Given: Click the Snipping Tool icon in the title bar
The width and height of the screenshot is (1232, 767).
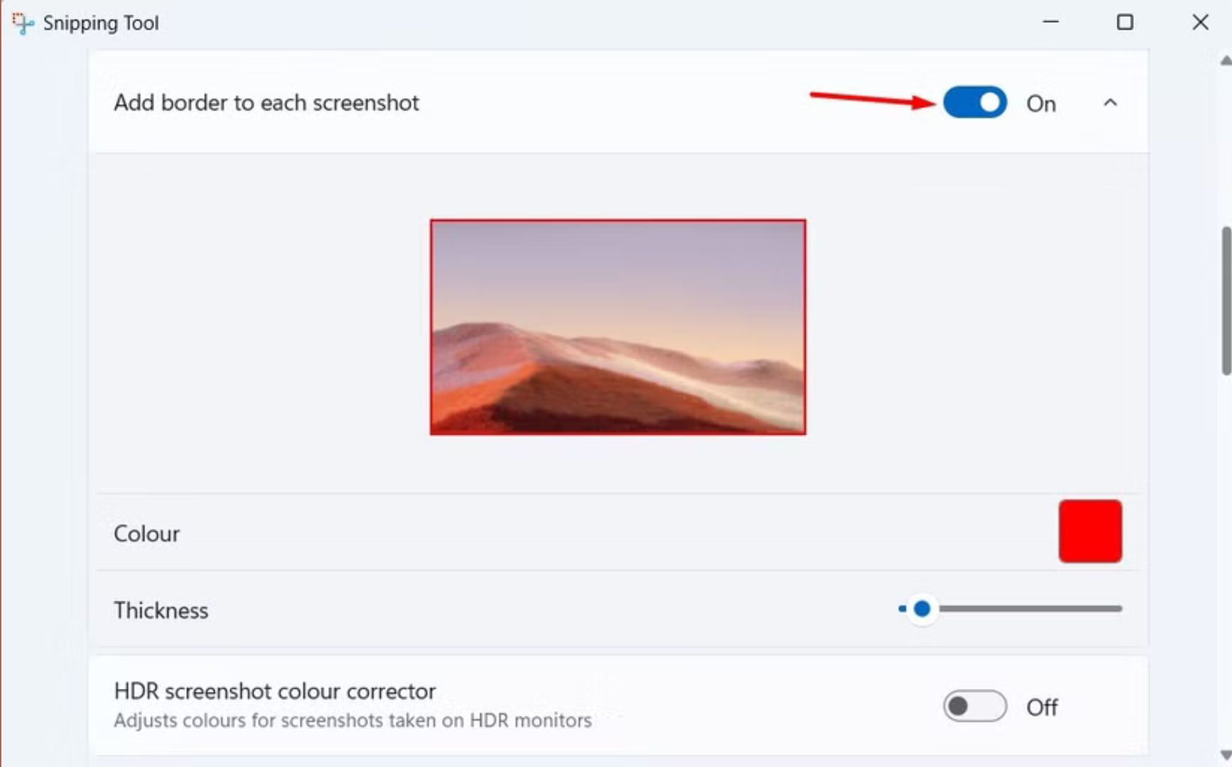Looking at the screenshot, I should [x=22, y=21].
